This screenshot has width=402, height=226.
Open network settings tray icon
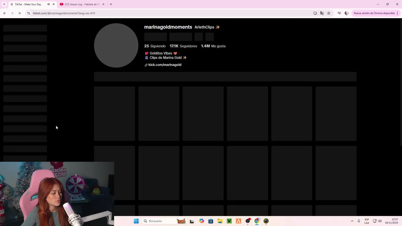[375, 221]
